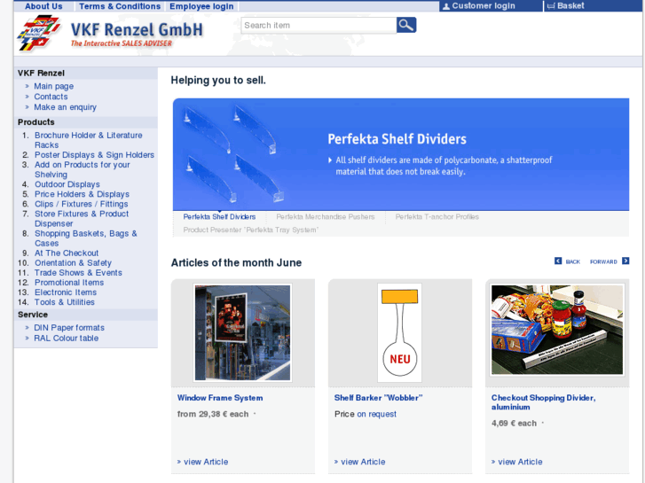Open Customer login
645x483 pixels.
(484, 5)
